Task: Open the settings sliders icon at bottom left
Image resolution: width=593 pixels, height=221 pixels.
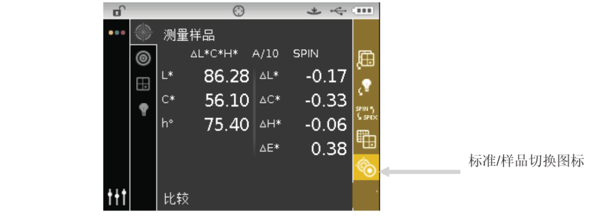Action: [116, 196]
